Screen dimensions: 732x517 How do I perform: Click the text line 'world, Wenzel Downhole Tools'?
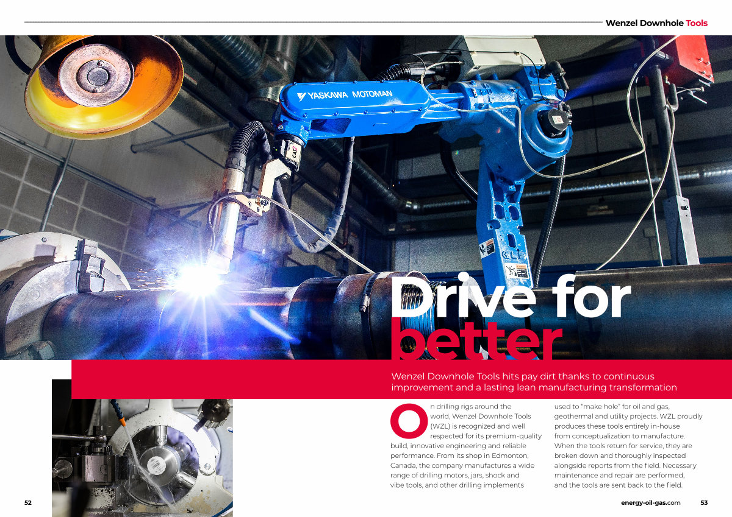(481, 417)
